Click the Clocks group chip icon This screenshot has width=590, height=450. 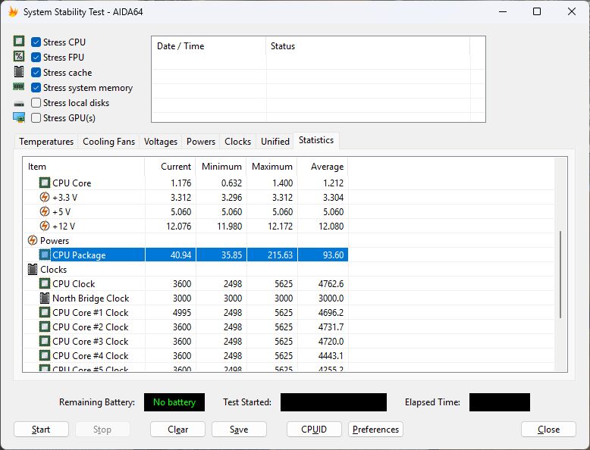tap(33, 269)
